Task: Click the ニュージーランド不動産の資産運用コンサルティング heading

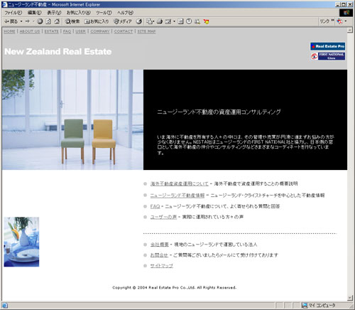Action: (x=219, y=112)
